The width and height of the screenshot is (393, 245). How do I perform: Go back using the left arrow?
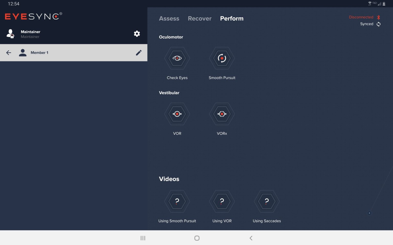(x=9, y=53)
